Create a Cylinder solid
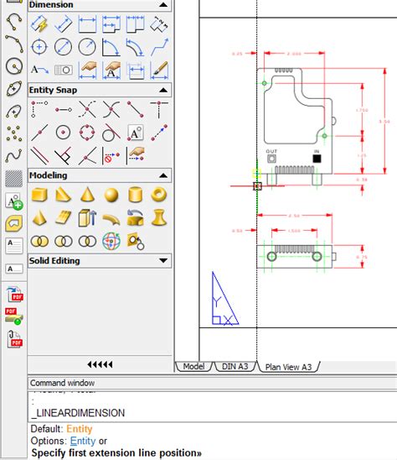The width and height of the screenshot is (397, 460). [x=135, y=195]
